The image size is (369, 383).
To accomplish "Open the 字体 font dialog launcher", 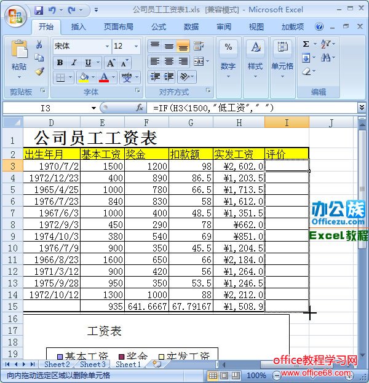I will [x=138, y=90].
